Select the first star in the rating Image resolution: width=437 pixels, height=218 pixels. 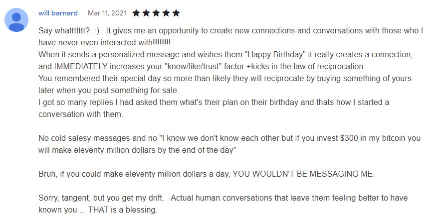[x=136, y=13]
